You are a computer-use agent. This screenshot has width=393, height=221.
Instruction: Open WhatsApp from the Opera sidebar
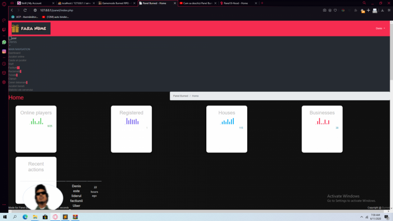tap(4, 42)
